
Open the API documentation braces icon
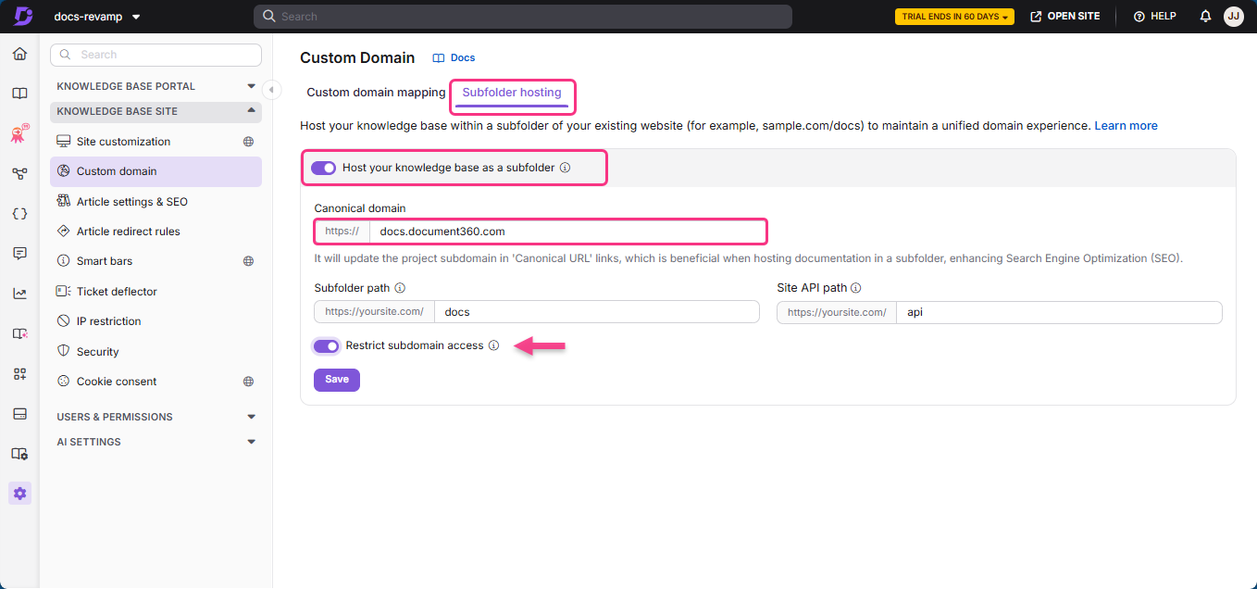coord(19,213)
